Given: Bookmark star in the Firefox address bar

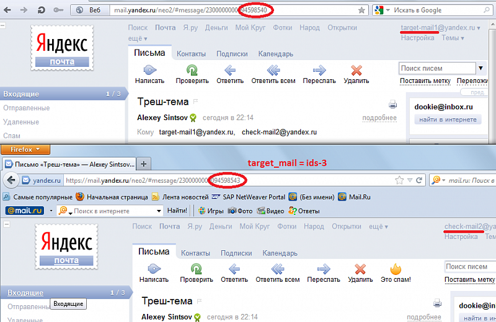Looking at the screenshot, I should point(399,180).
